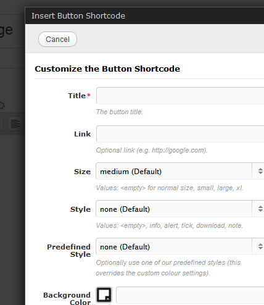This screenshot has width=264, height=305.
Task: Open the Style dropdown showing none (Default)
Action: (180, 209)
